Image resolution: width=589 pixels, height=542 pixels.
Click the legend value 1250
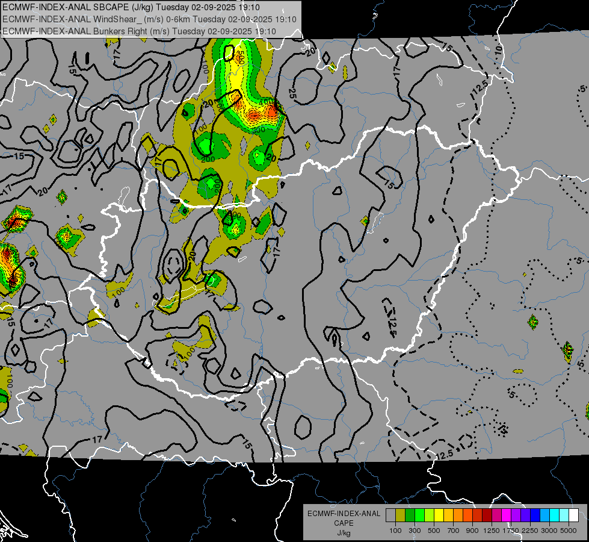tap(492, 531)
